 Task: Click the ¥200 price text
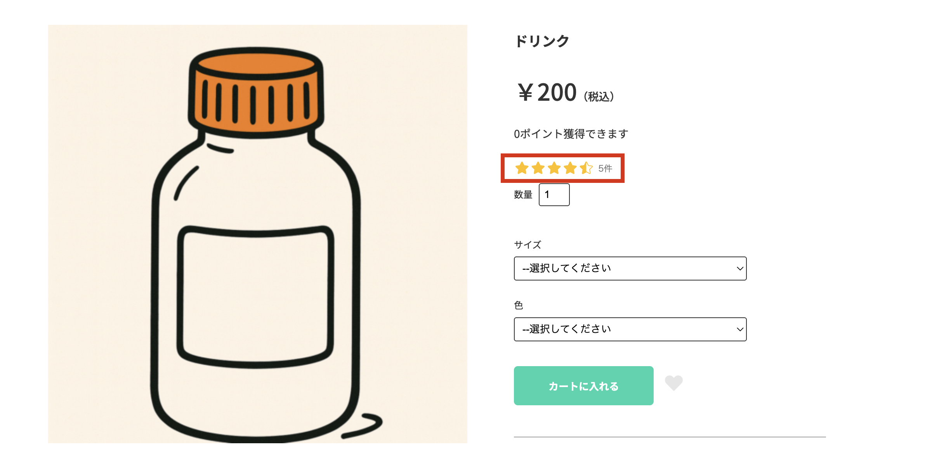point(547,93)
